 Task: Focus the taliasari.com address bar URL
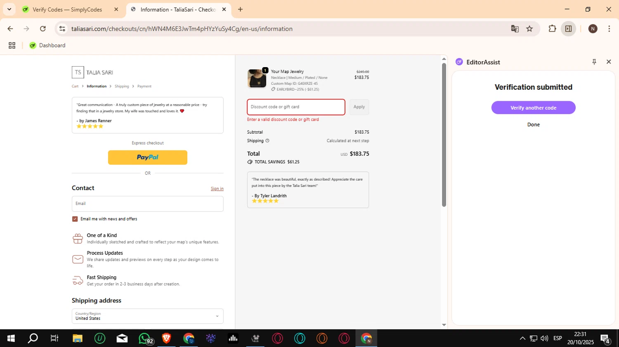click(x=182, y=29)
